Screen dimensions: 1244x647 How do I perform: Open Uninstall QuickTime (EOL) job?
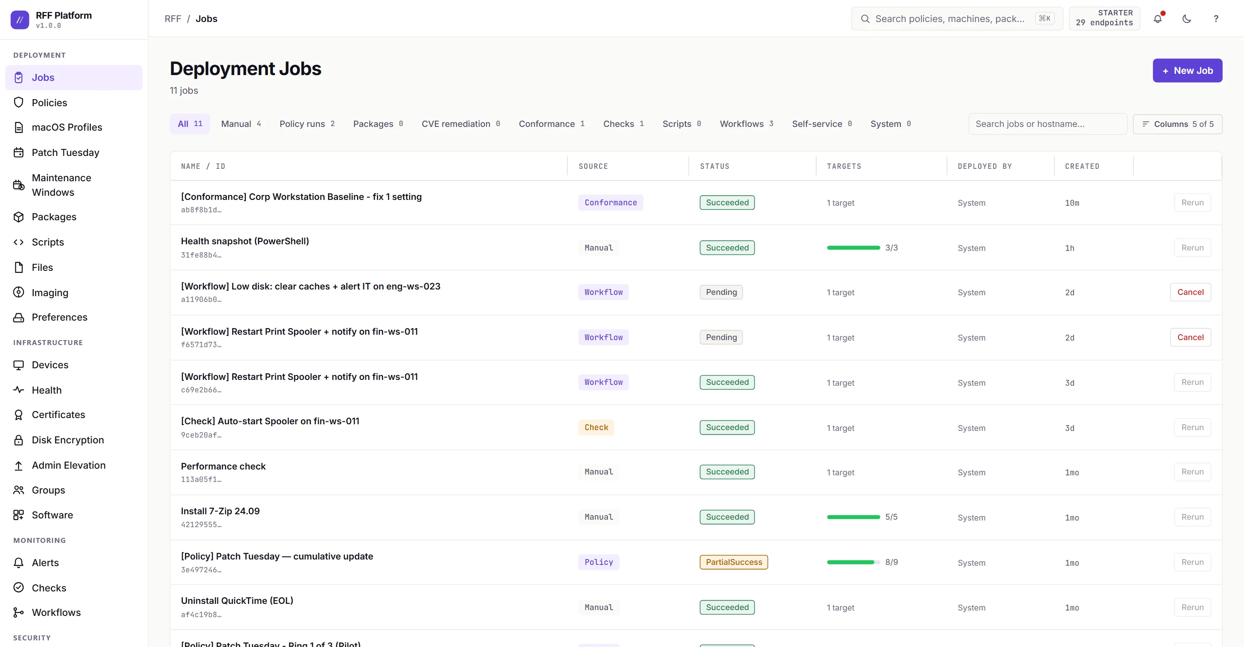click(x=237, y=601)
